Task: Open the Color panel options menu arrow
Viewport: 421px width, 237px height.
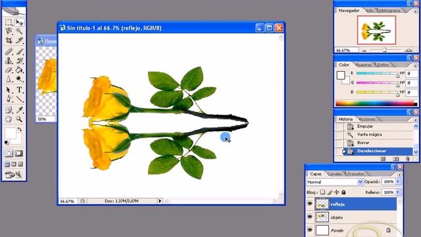Action: coord(416,65)
